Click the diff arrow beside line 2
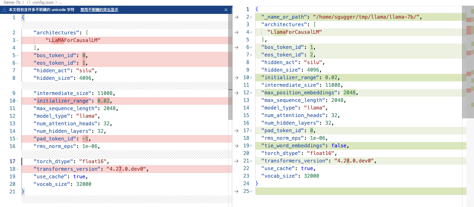 coord(237,17)
